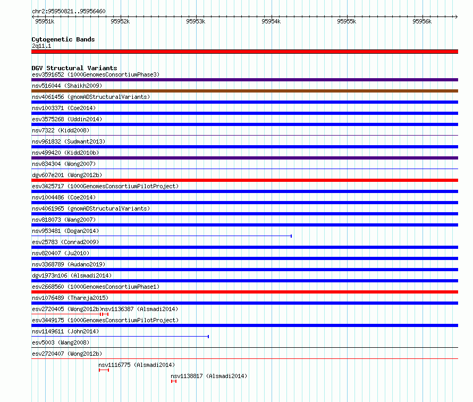Open the esv5003 (Wang2008) variant label

61,342
